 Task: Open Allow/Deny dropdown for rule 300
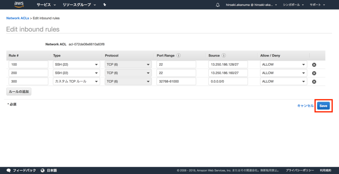(284, 81)
